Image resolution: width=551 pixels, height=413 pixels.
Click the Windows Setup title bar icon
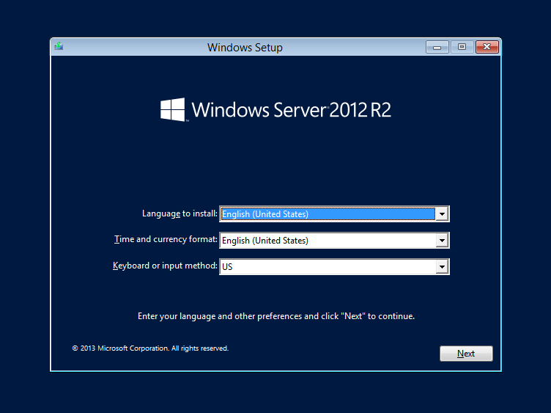tap(59, 47)
